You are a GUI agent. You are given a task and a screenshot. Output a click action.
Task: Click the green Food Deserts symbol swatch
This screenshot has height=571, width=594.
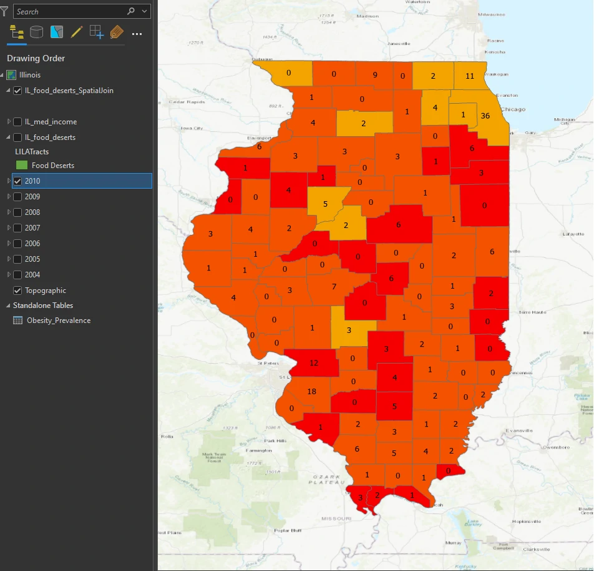tap(22, 165)
